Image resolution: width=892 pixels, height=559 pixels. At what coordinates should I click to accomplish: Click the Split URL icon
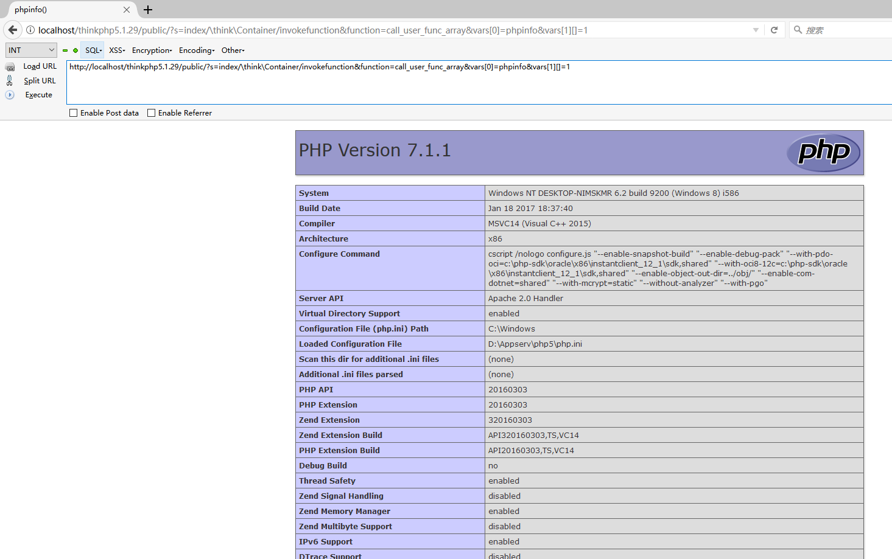[x=10, y=80]
